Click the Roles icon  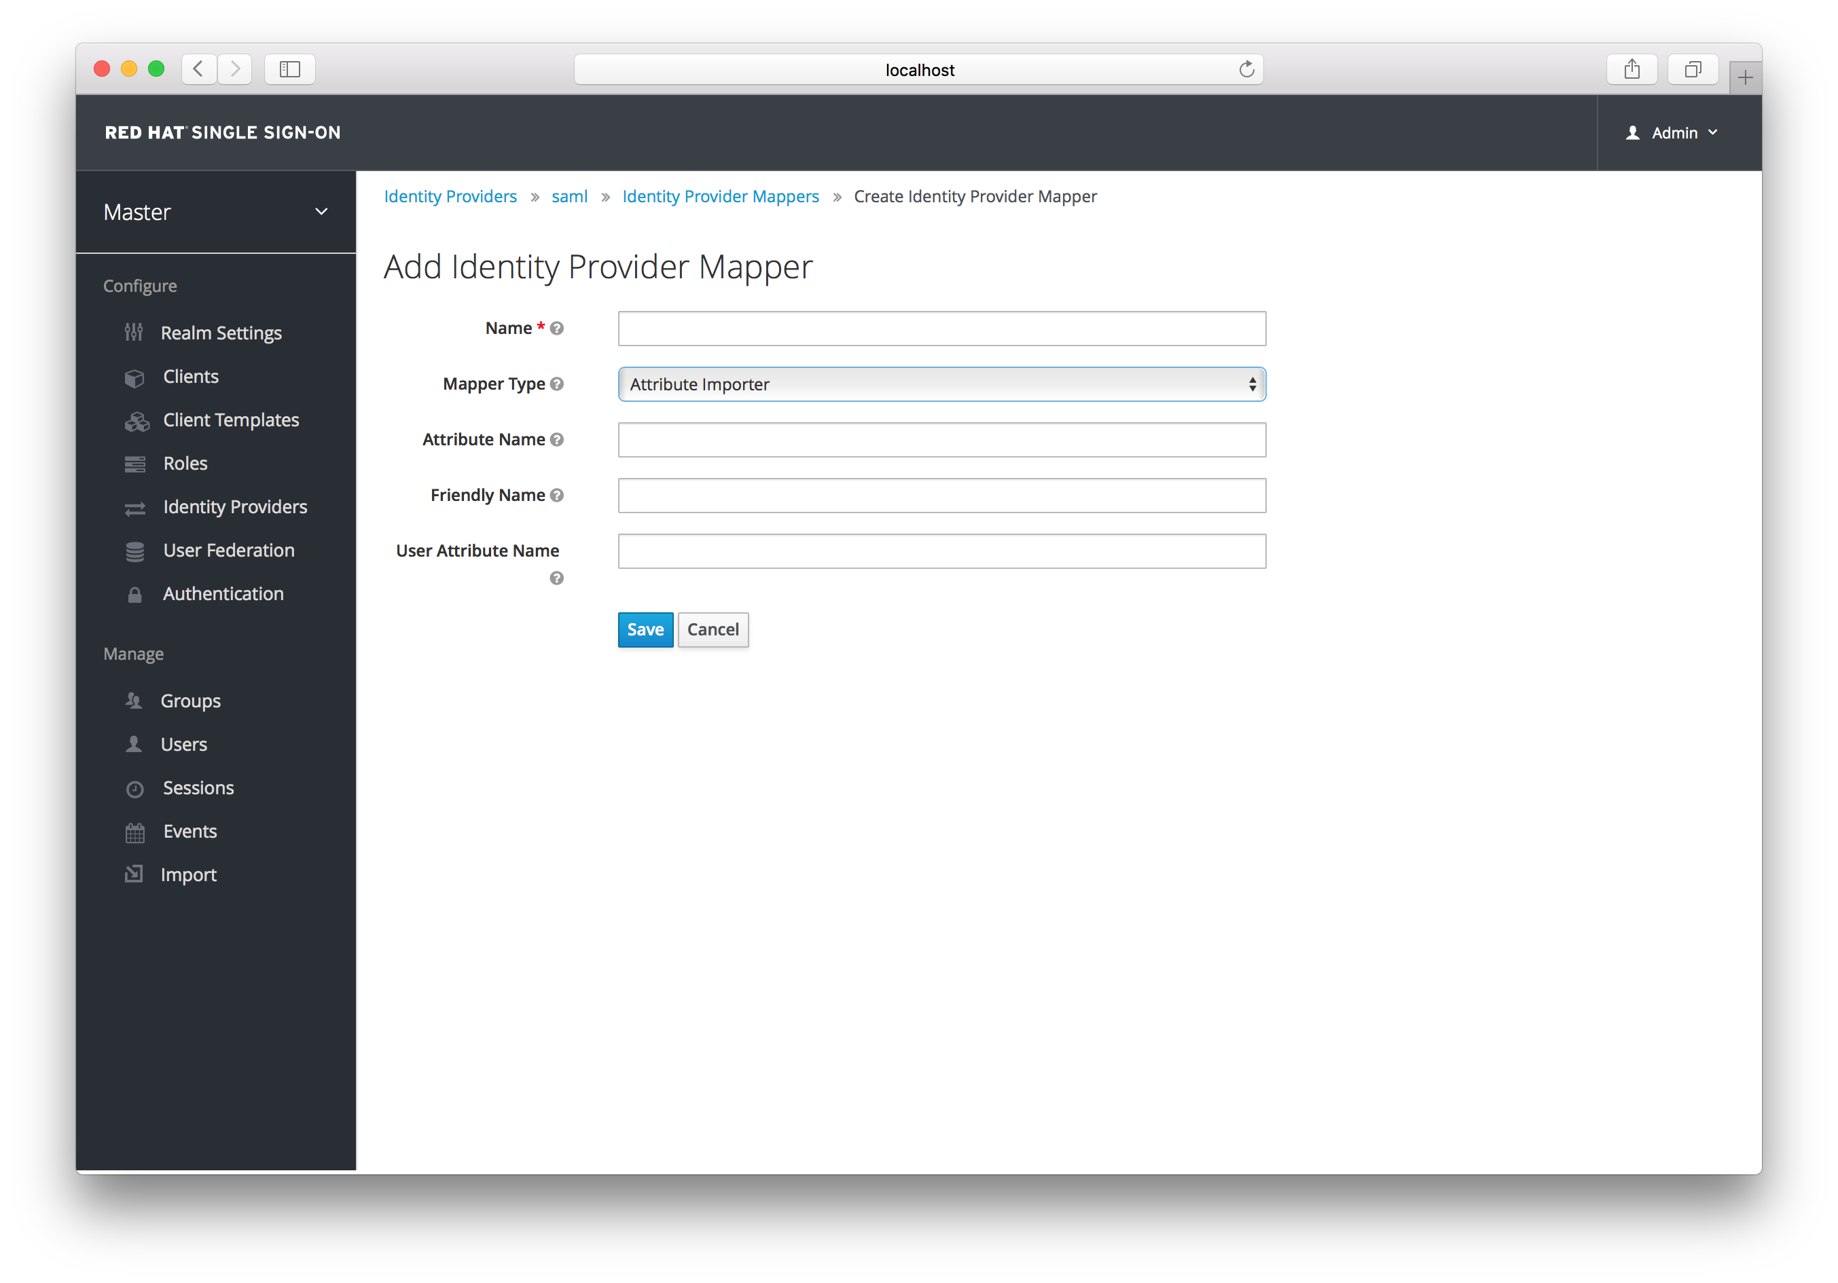[x=135, y=462]
